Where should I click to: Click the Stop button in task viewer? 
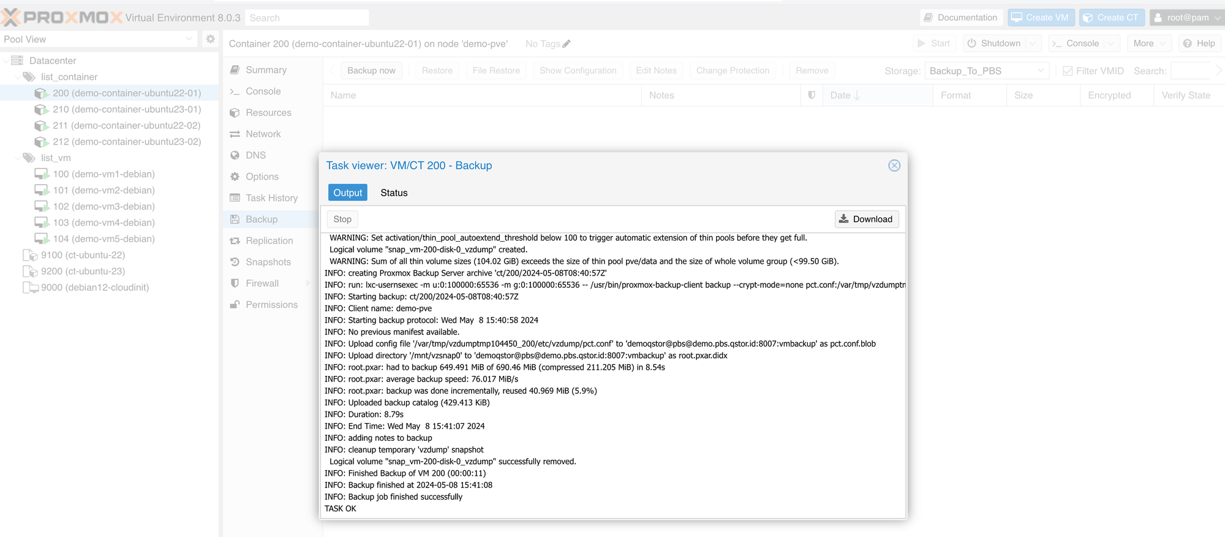coord(342,219)
